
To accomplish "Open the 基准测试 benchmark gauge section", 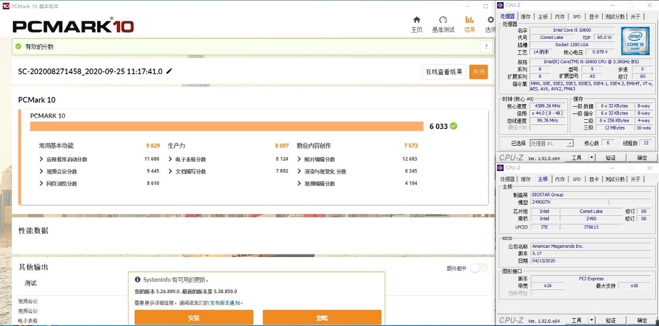I will (x=443, y=24).
